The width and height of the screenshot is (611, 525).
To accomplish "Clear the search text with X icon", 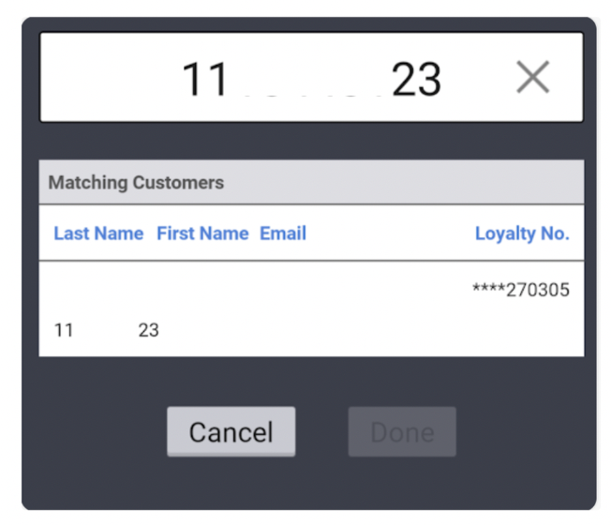I will [532, 78].
